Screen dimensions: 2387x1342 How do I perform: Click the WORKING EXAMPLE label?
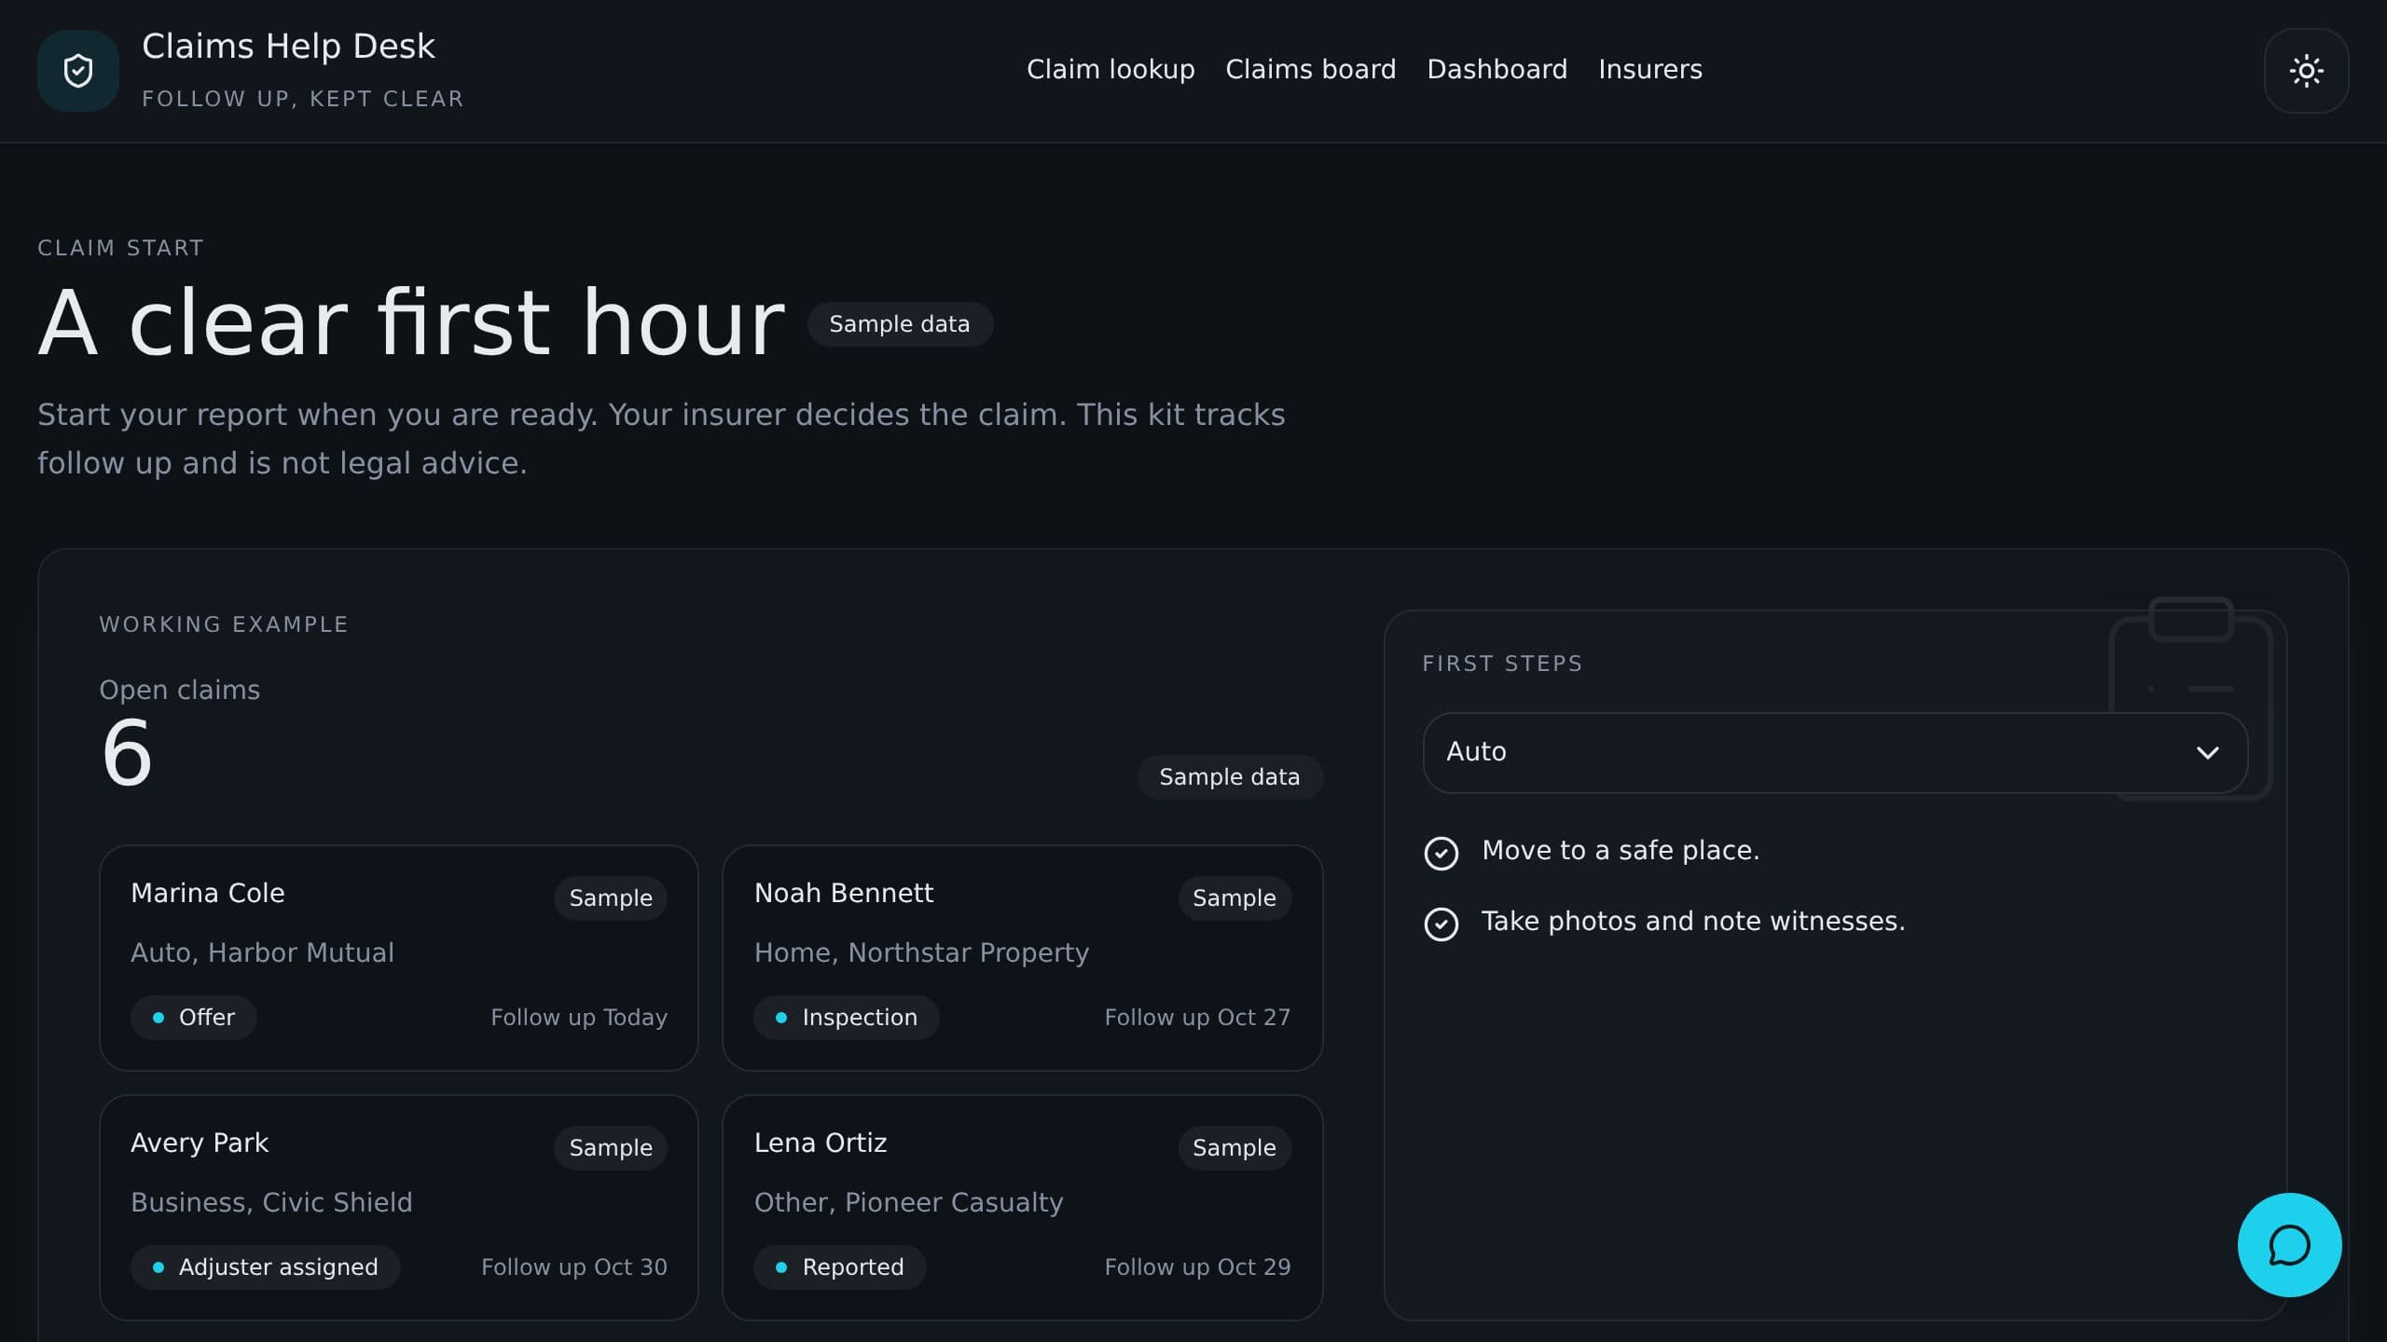pos(224,624)
